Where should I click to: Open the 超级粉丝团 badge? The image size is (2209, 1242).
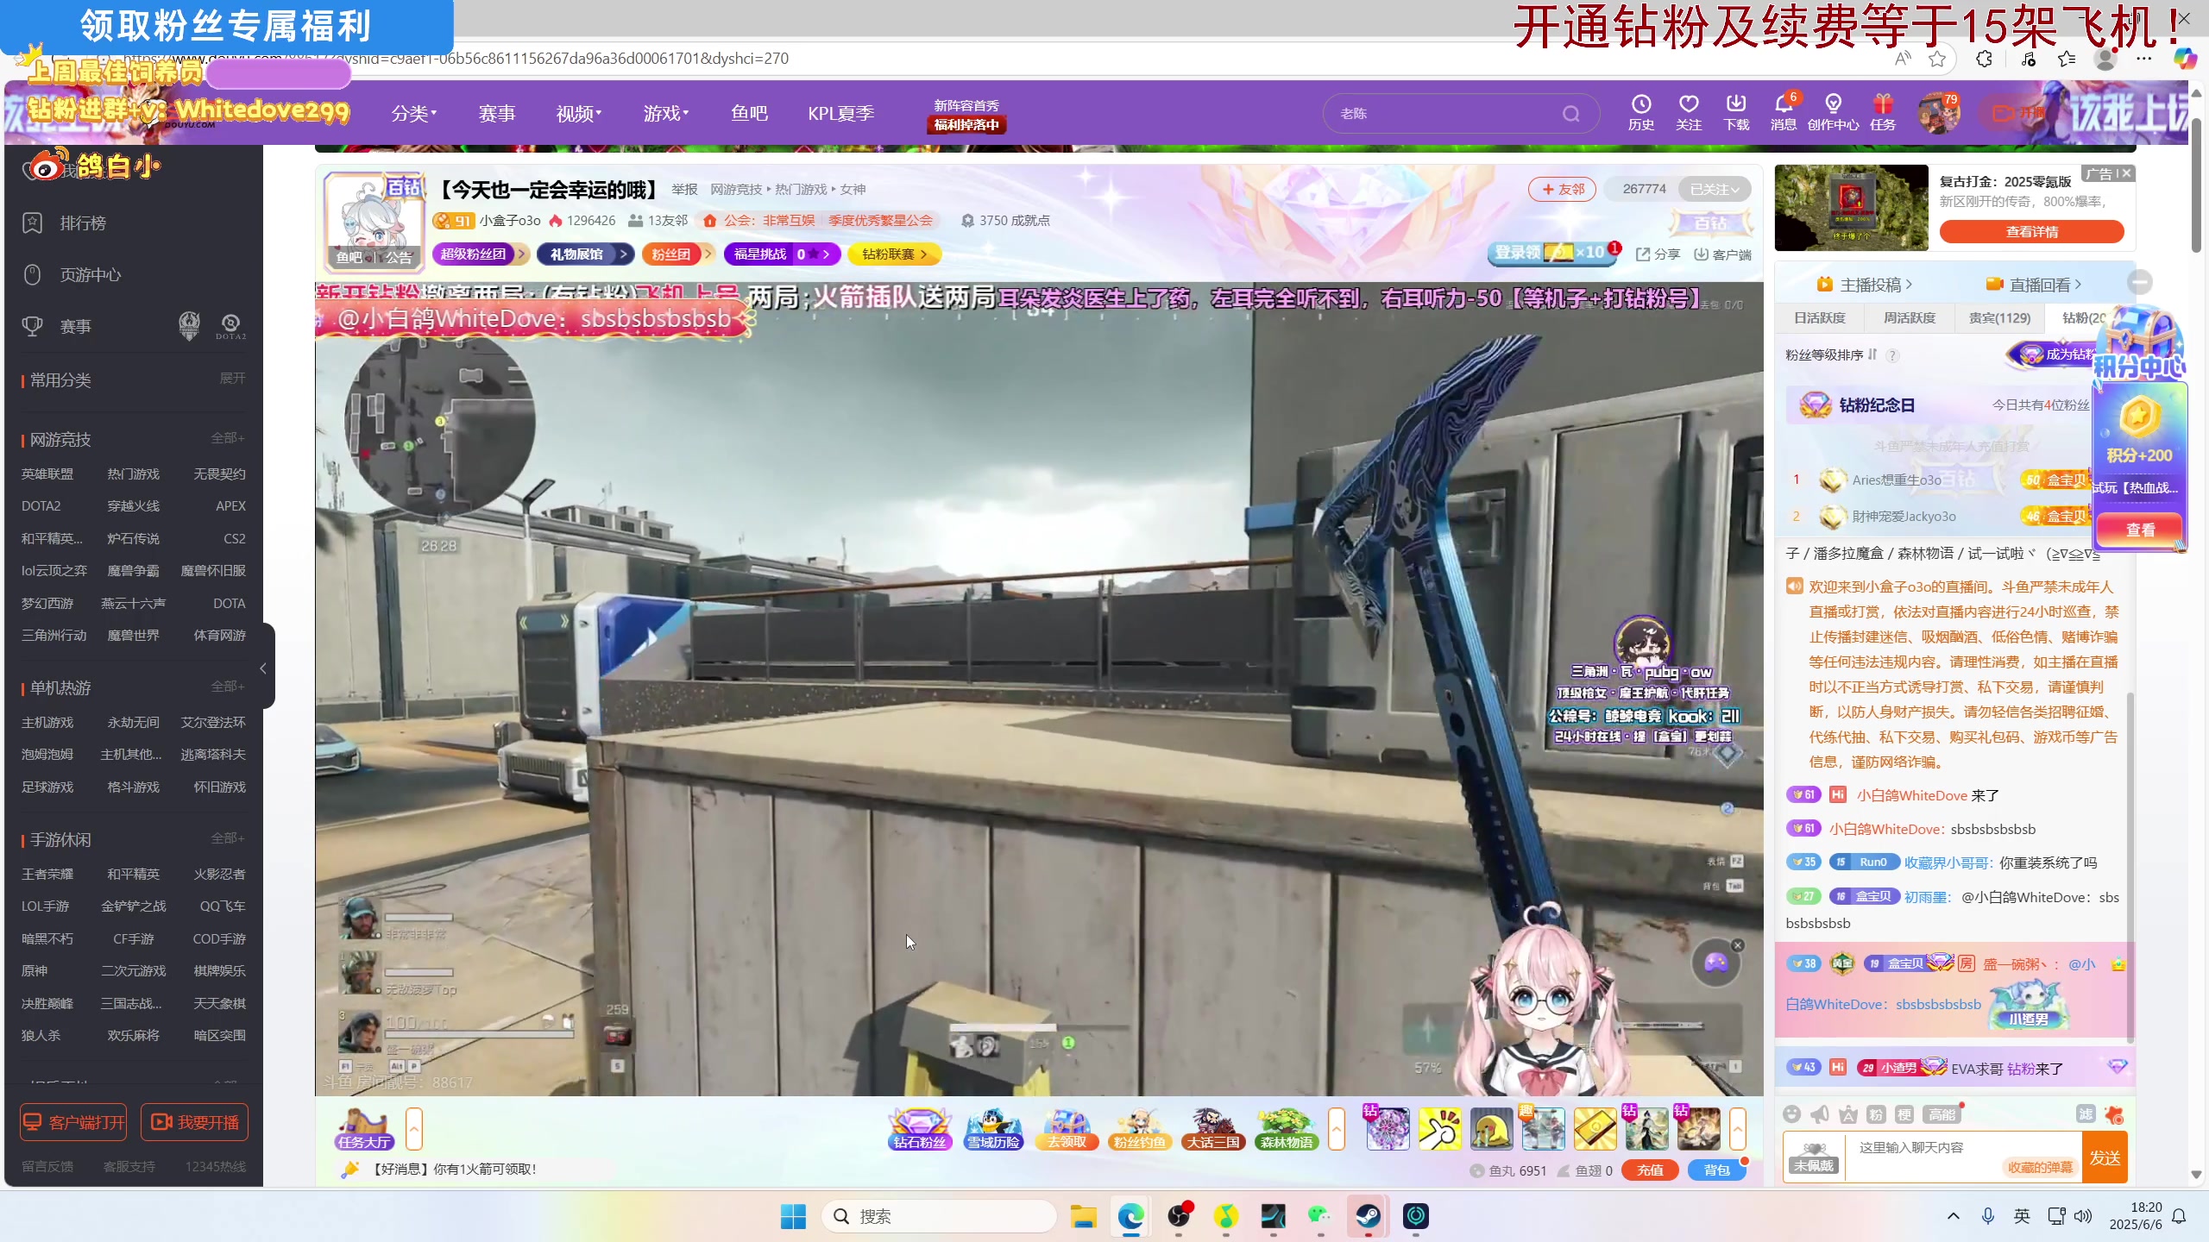click(479, 254)
